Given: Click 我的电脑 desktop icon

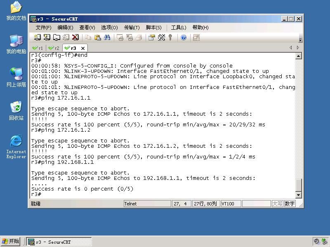Looking at the screenshot, I should [16, 44].
